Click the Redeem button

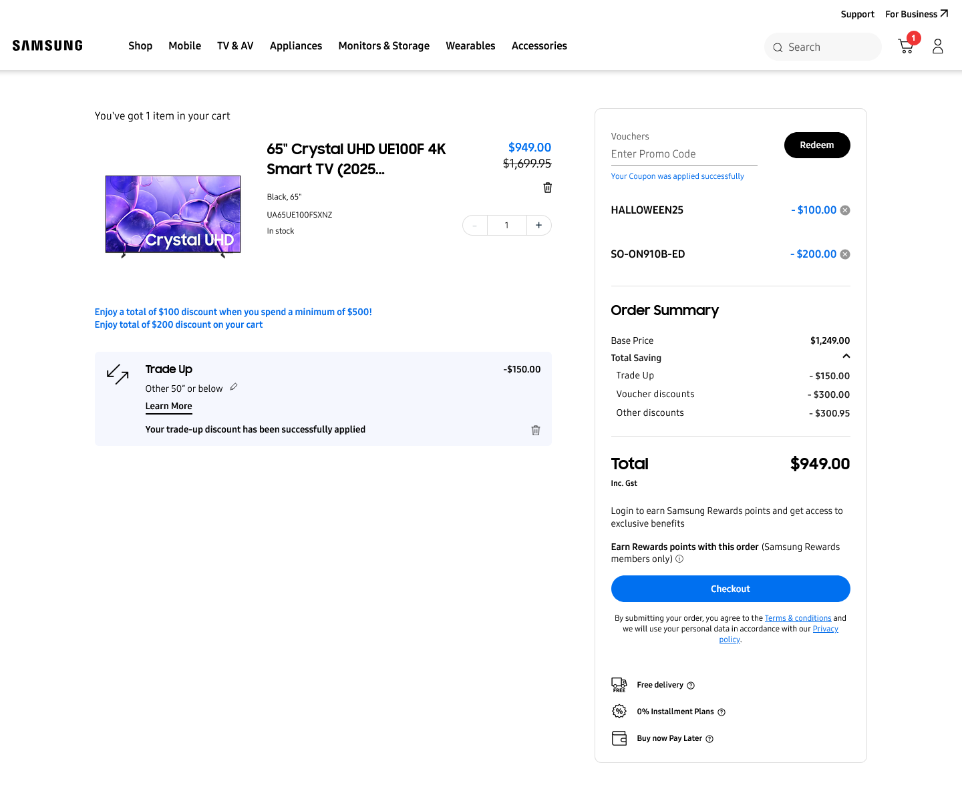(817, 146)
